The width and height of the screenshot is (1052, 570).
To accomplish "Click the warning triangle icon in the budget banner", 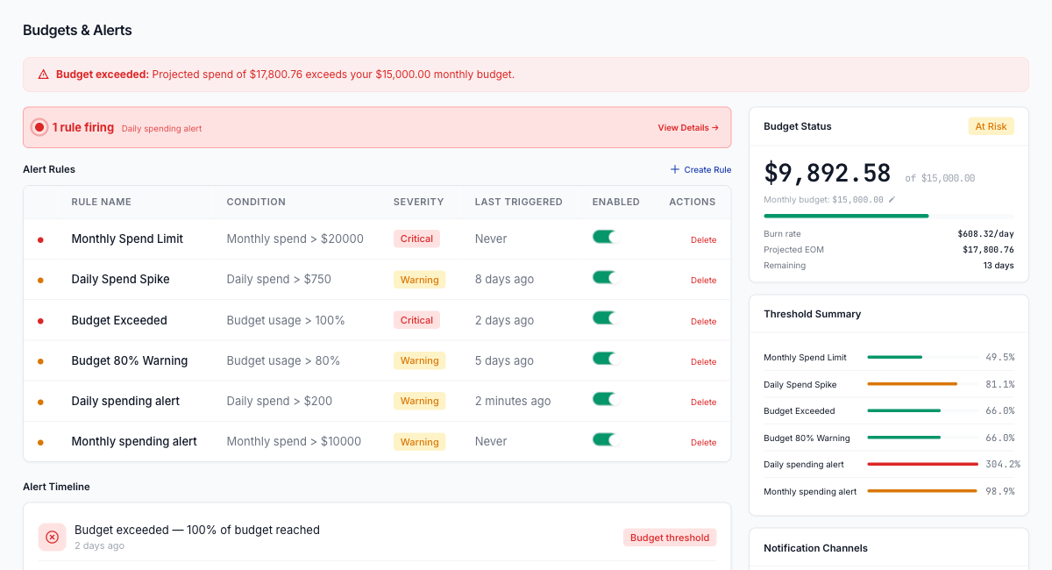I will click(43, 74).
